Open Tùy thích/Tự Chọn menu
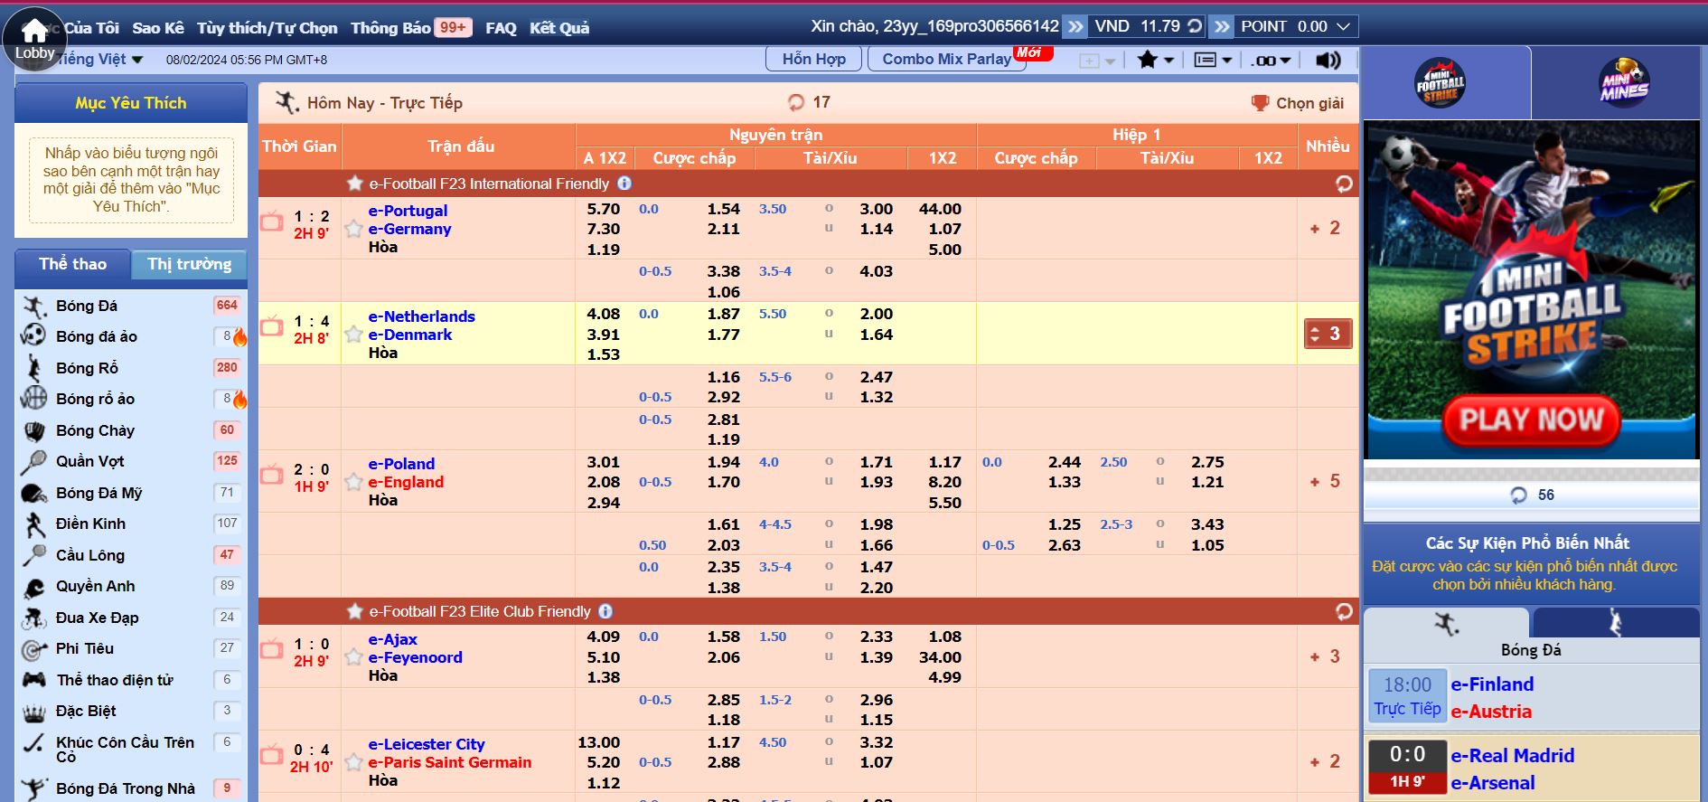Screen dimensions: 1708x802 267,28
